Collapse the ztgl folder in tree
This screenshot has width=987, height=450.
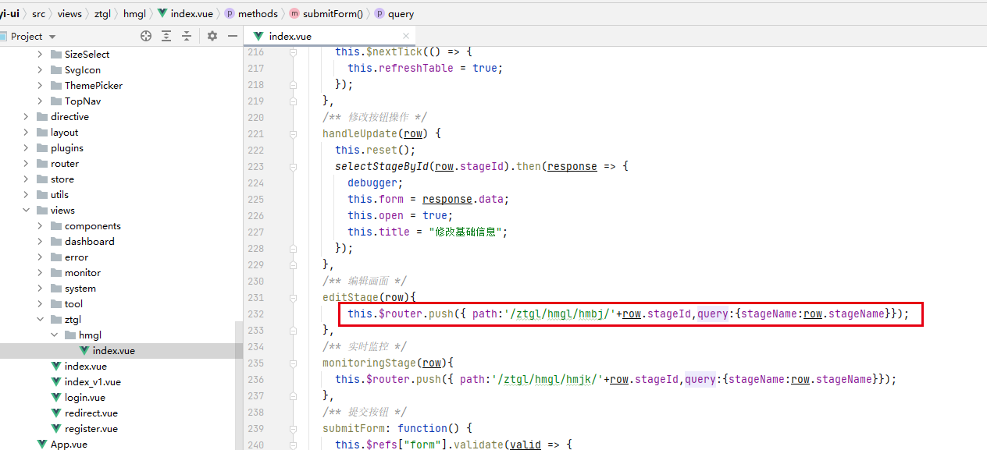click(40, 320)
